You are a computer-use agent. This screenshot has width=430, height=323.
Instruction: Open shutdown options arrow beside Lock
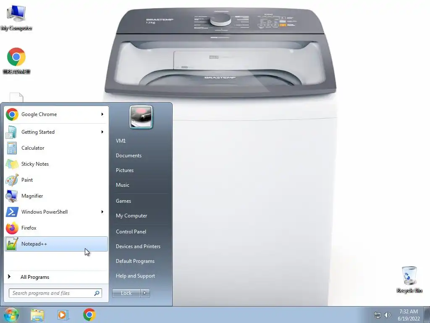(x=145, y=293)
